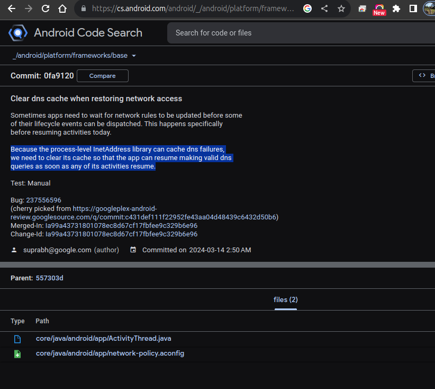
Task: Click the Commit: 0fa9120 heading
Action: pos(42,76)
